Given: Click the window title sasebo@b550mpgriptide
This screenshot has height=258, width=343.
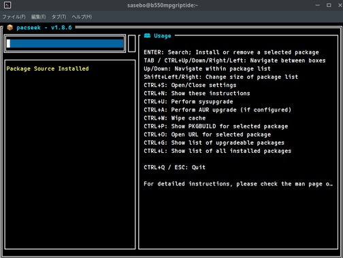Looking at the screenshot, I should click(163, 5).
